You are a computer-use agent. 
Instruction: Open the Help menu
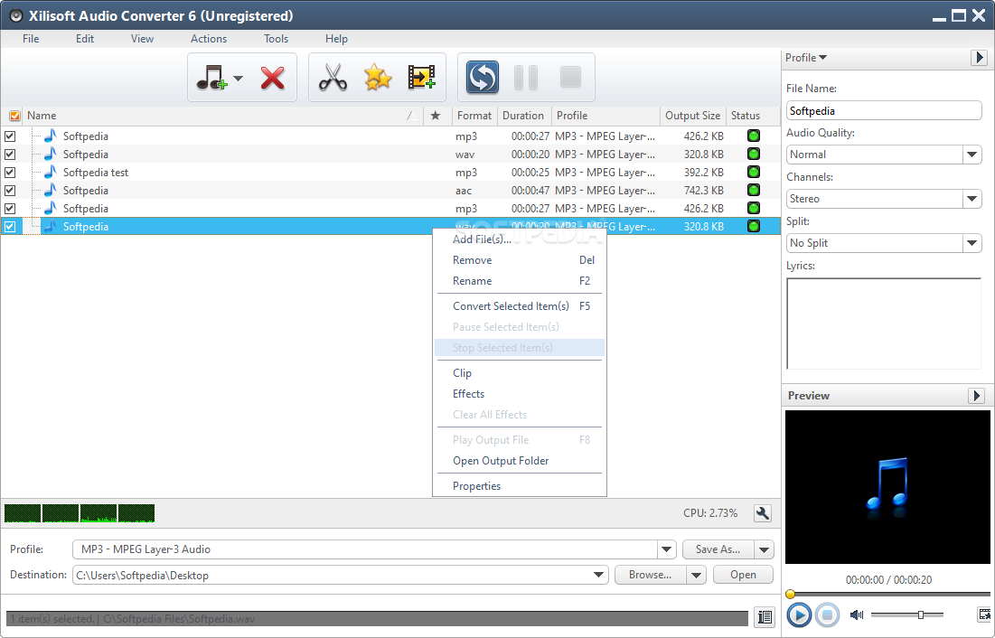coord(336,39)
